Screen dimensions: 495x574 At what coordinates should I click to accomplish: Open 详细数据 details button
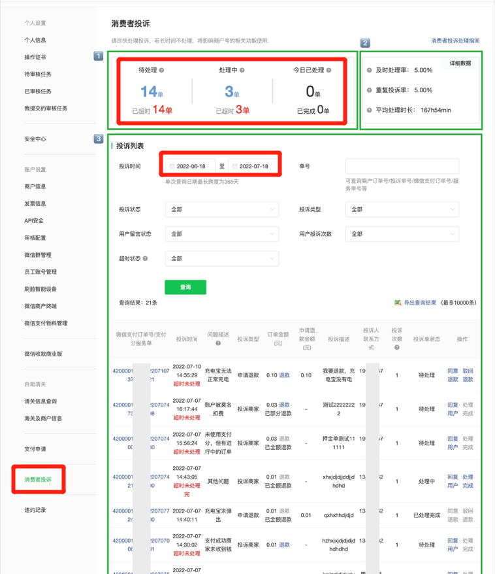tap(460, 63)
